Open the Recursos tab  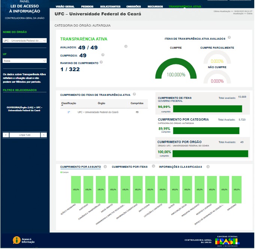point(155,6)
